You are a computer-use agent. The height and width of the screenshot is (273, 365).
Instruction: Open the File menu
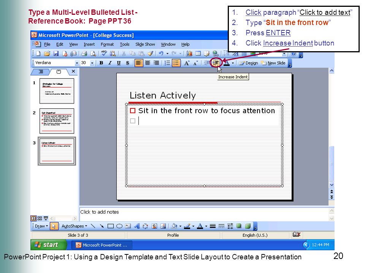tap(47, 44)
